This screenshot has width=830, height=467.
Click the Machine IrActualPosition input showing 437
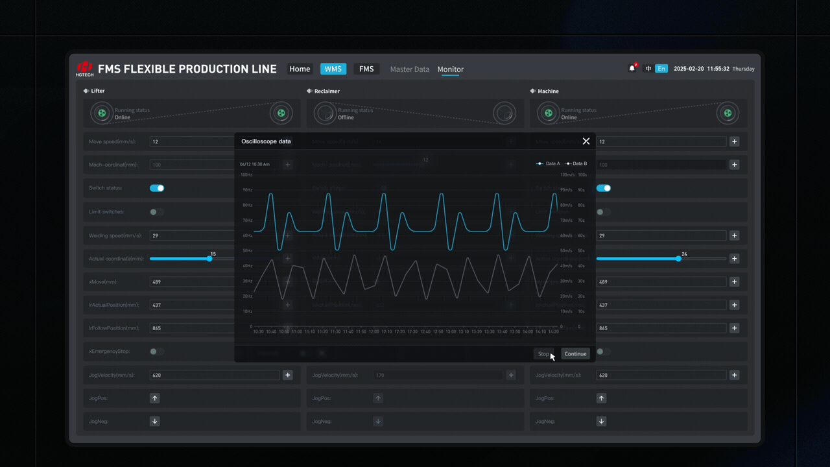(661, 305)
